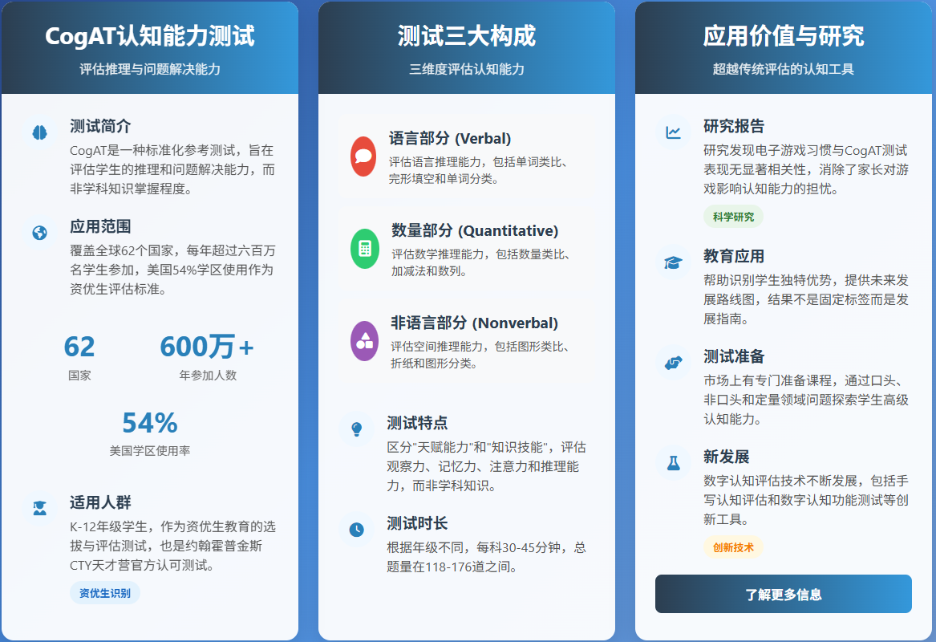This screenshot has height=642, width=936.
Task: Click the 应用范围 heading
Action: (x=100, y=226)
